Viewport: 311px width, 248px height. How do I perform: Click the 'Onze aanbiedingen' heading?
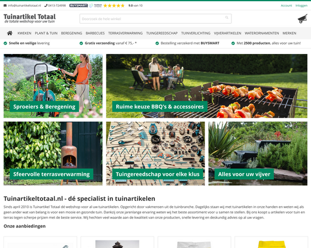click(x=25, y=226)
